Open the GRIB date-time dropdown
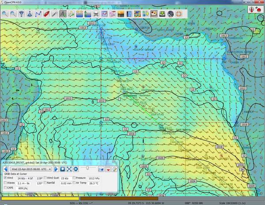This screenshot has height=205, width=265. tap(31, 169)
